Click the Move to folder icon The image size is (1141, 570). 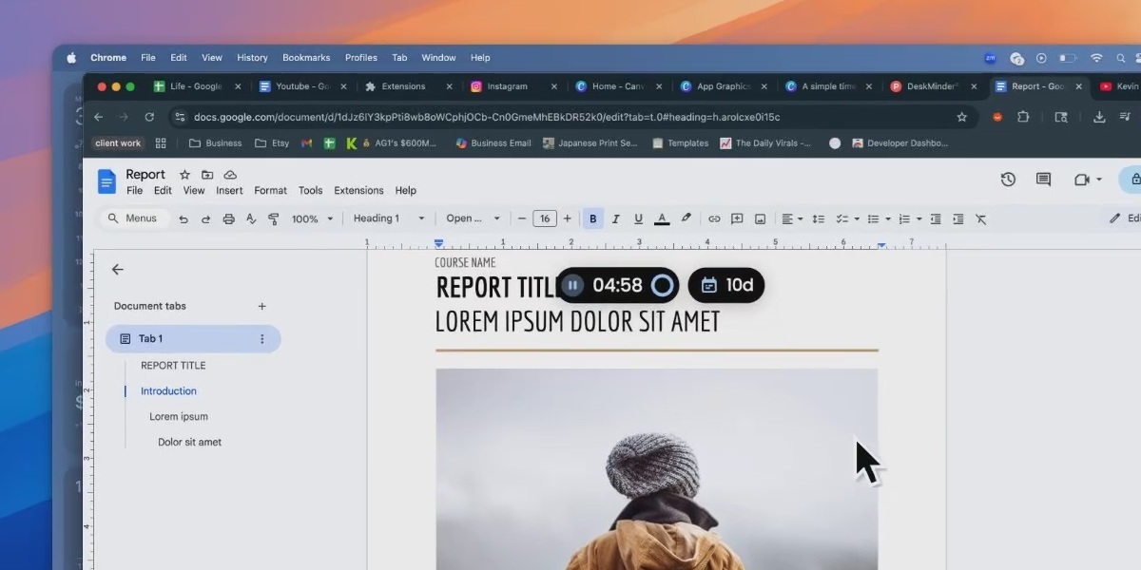pos(207,175)
